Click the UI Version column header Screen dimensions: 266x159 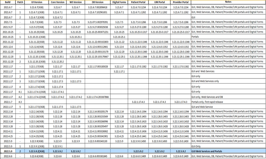click(37, 2)
